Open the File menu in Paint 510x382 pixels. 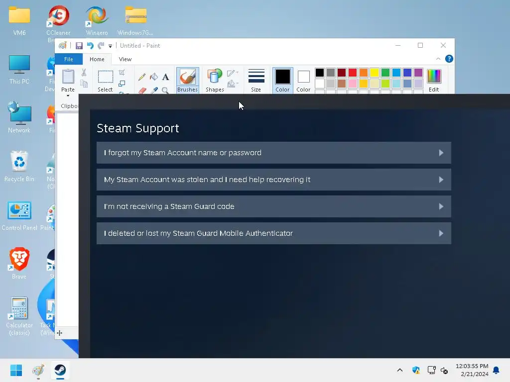point(69,59)
